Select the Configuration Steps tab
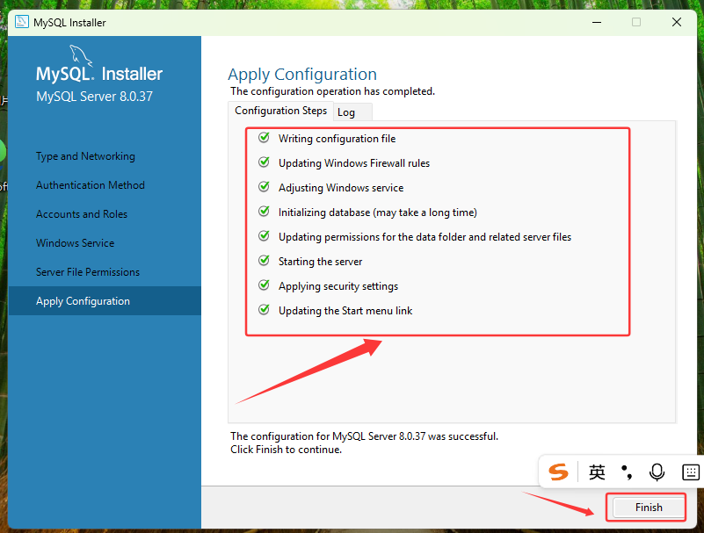704x533 pixels. [x=279, y=110]
